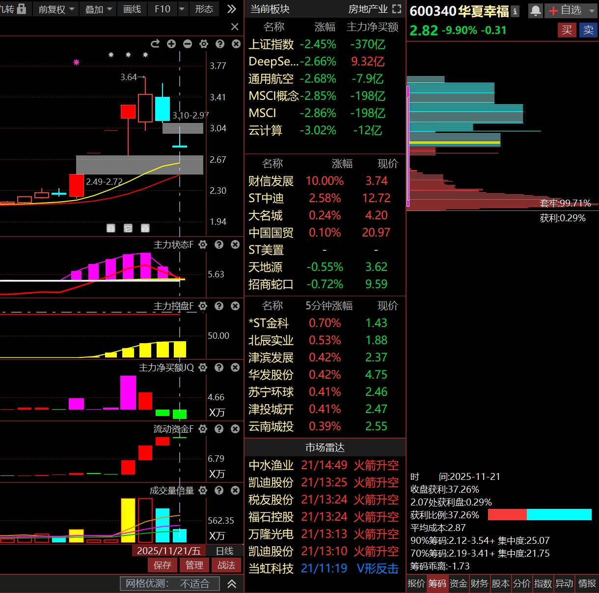Click the 网格优测 不适合 status field

(170, 584)
